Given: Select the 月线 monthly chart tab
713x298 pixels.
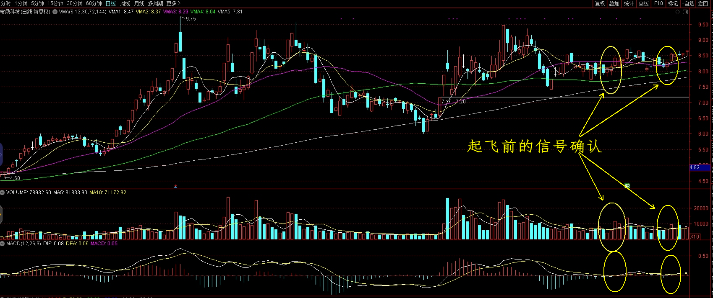Looking at the screenshot, I should [139, 3].
